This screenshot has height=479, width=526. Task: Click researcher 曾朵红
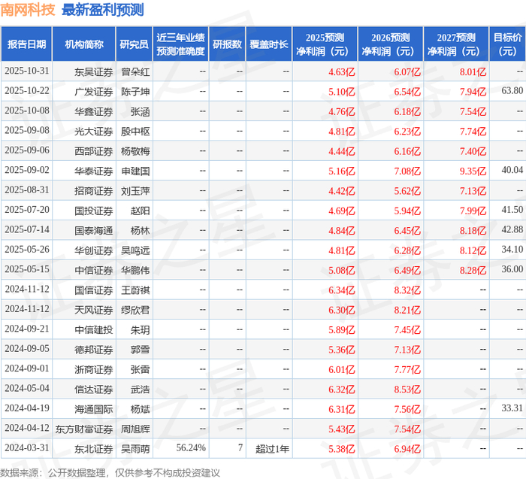[x=135, y=72]
